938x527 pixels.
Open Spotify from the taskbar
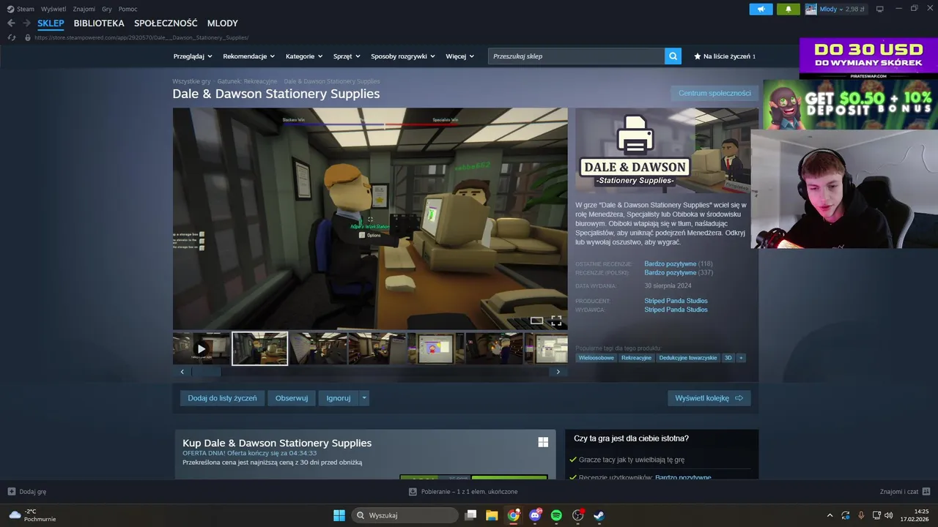556,515
